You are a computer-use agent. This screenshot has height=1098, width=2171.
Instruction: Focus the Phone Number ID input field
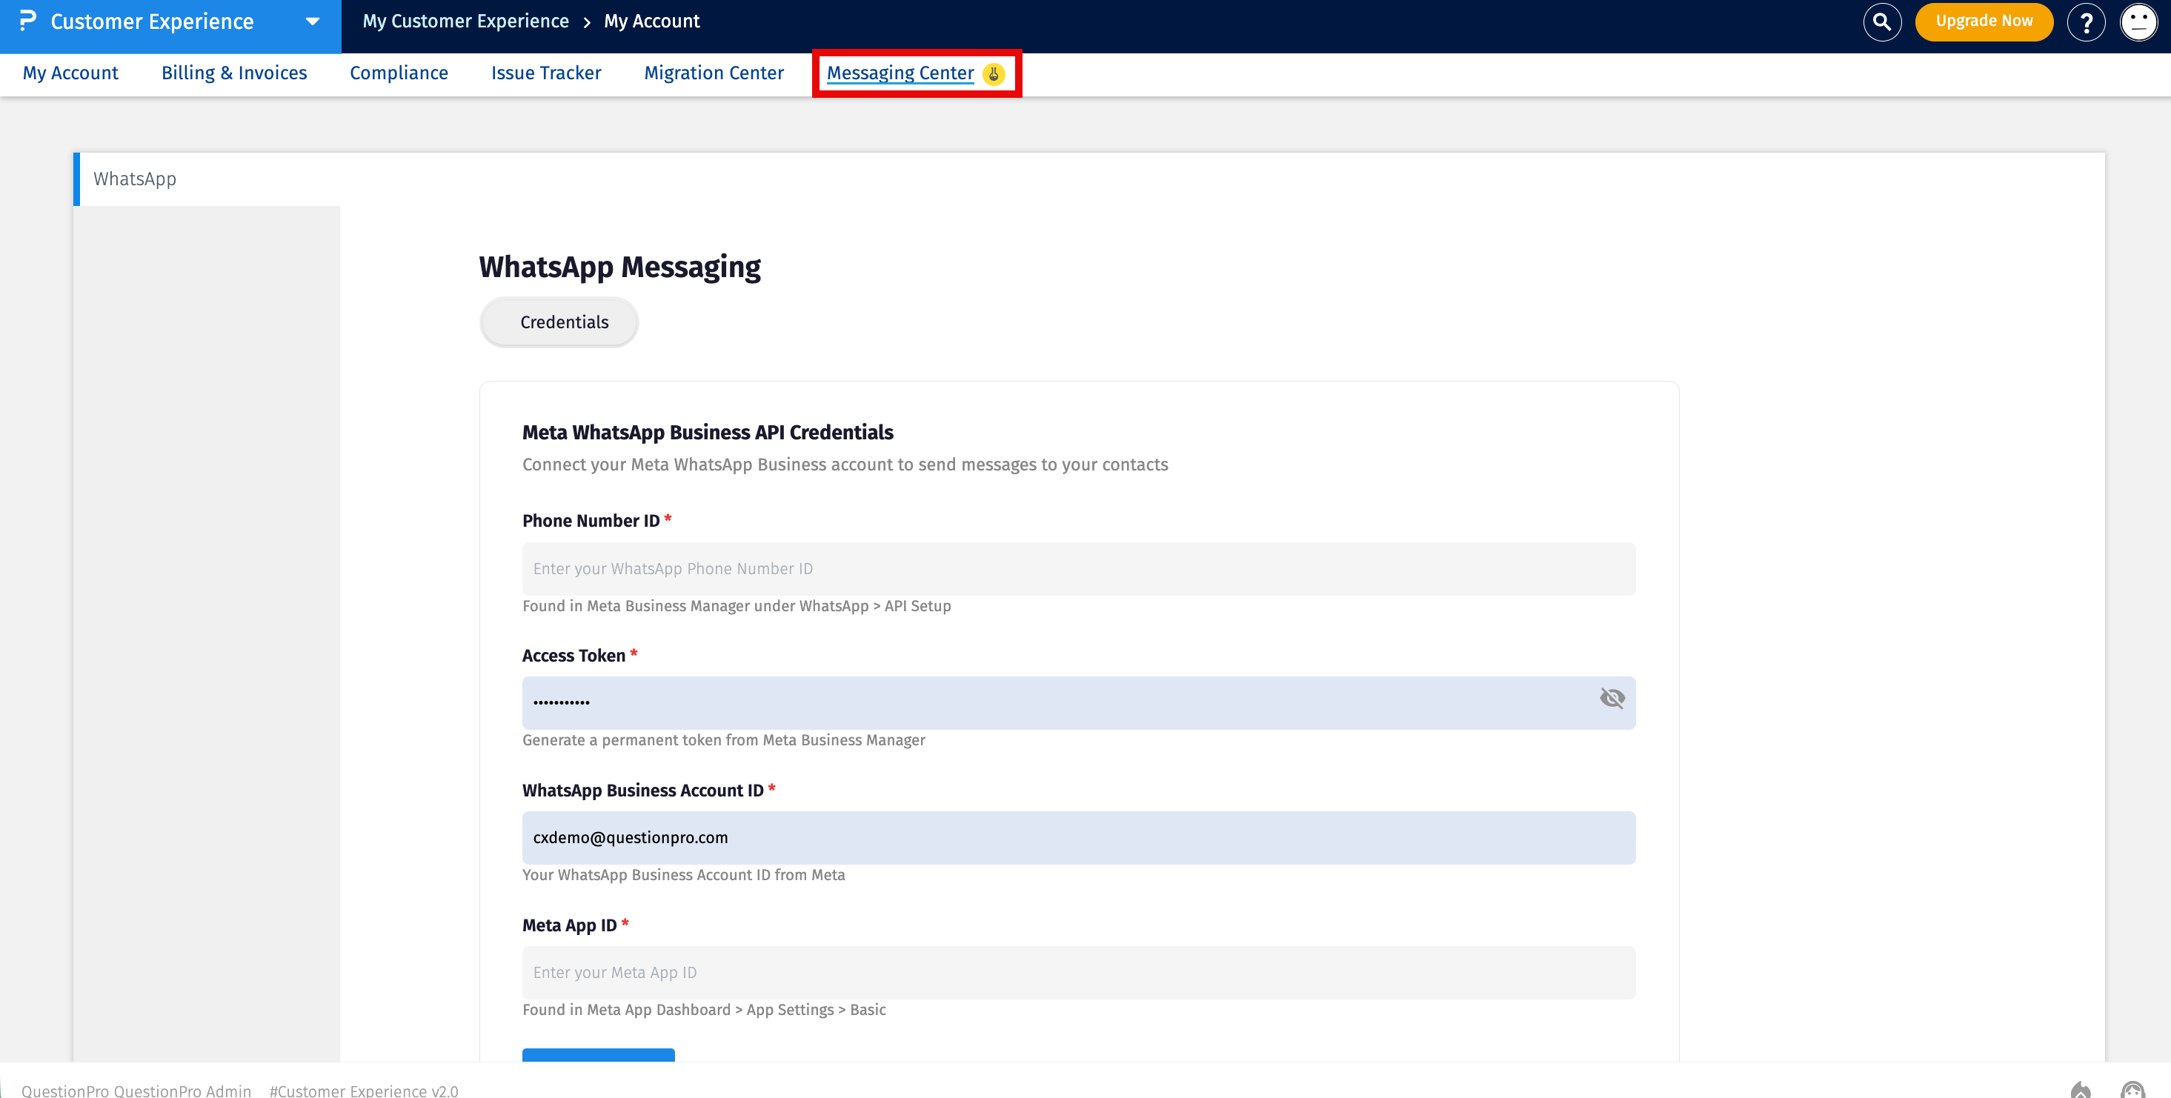click(1079, 569)
